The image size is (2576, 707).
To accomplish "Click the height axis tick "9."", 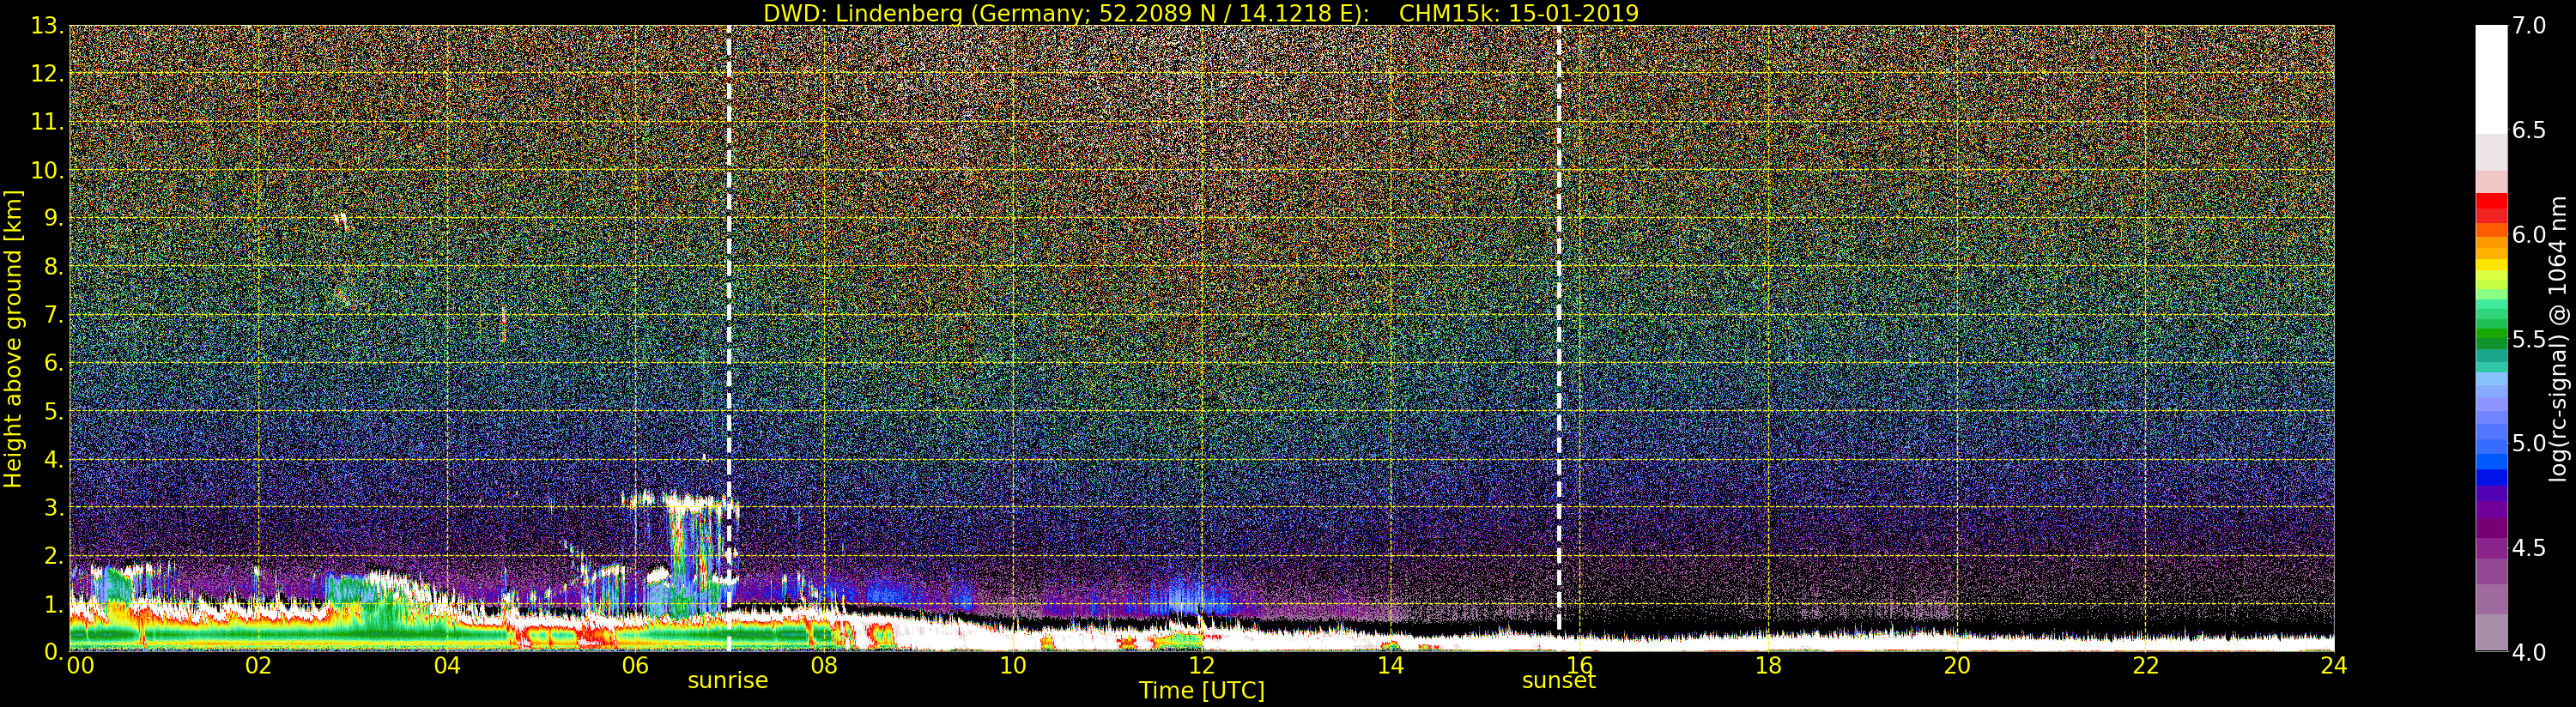I will click(x=53, y=218).
